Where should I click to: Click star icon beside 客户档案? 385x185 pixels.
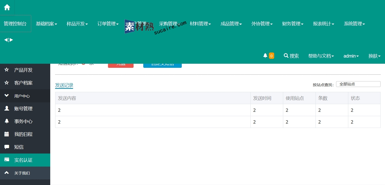(x=7, y=83)
